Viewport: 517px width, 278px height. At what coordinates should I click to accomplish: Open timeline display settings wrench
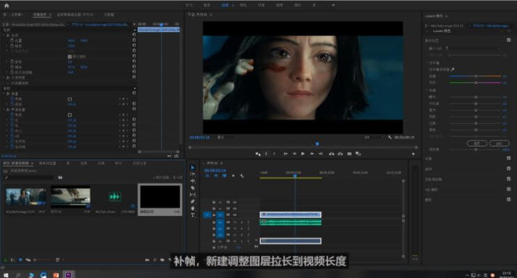coord(242,176)
